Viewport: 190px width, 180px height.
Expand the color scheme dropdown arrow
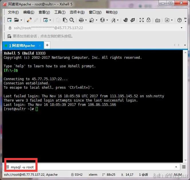pyautogui.click(x=97, y=20)
